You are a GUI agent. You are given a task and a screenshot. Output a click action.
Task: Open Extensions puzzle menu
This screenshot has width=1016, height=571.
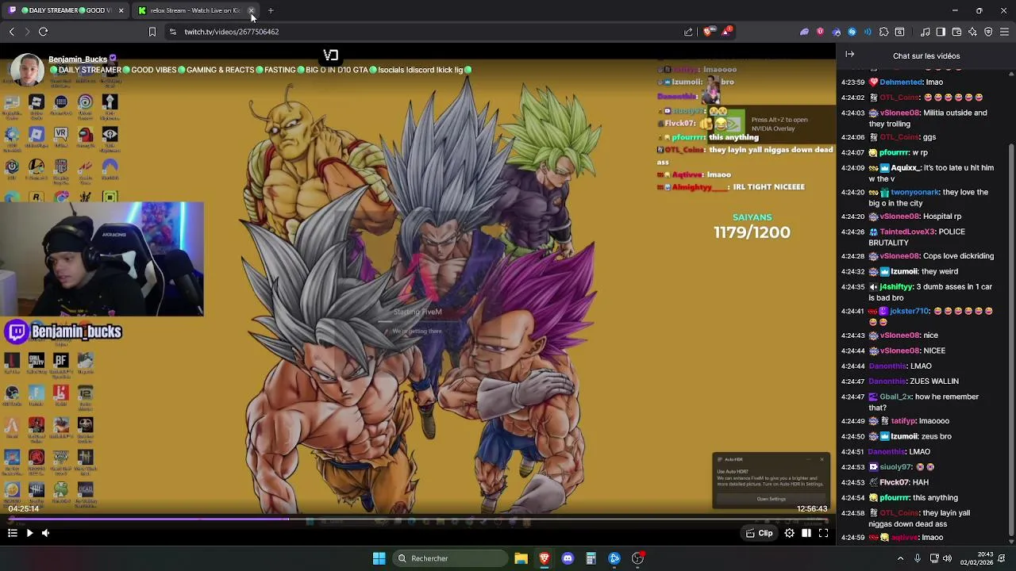(883, 32)
